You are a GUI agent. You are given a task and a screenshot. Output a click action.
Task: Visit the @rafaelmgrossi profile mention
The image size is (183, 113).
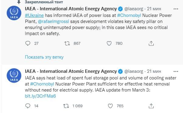coord(54,21)
